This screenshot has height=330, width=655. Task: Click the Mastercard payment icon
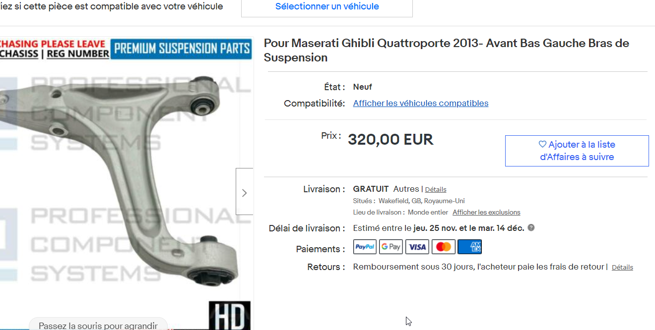coord(444,247)
